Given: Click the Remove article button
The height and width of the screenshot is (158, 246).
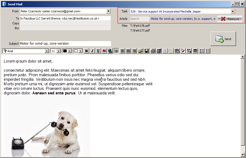Looking at the screenshot, I should click(230, 19).
